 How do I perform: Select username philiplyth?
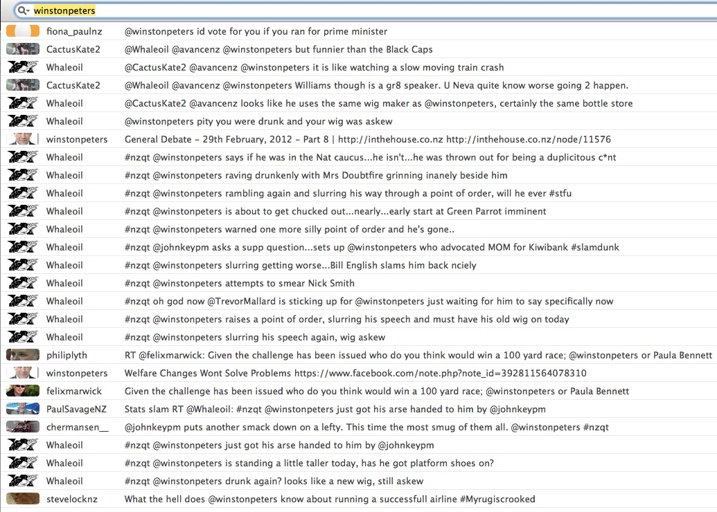point(67,356)
